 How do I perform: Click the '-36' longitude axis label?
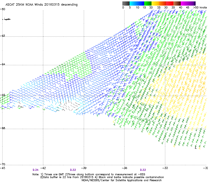124,168
